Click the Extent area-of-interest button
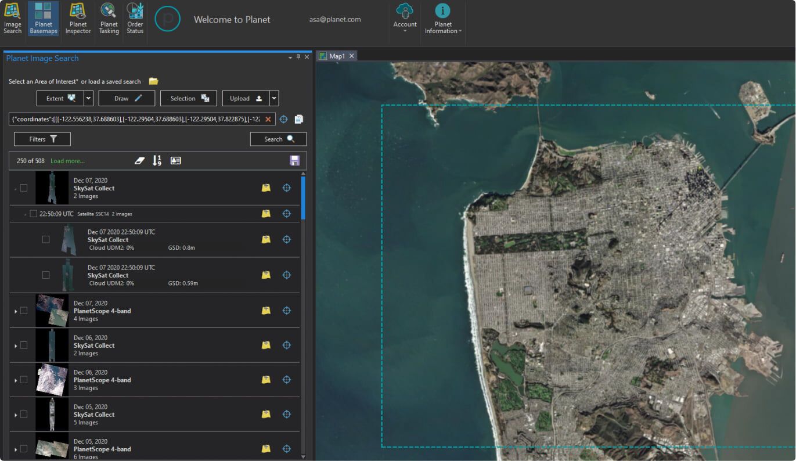The image size is (796, 461). [x=60, y=98]
